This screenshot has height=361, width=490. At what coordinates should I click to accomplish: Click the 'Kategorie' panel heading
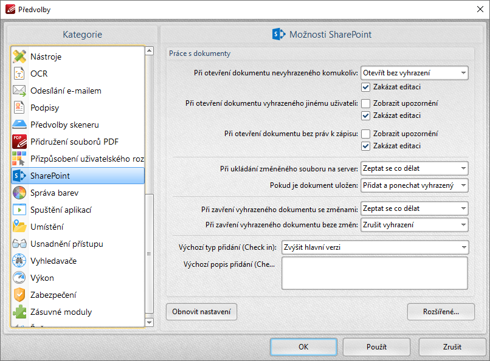(83, 35)
